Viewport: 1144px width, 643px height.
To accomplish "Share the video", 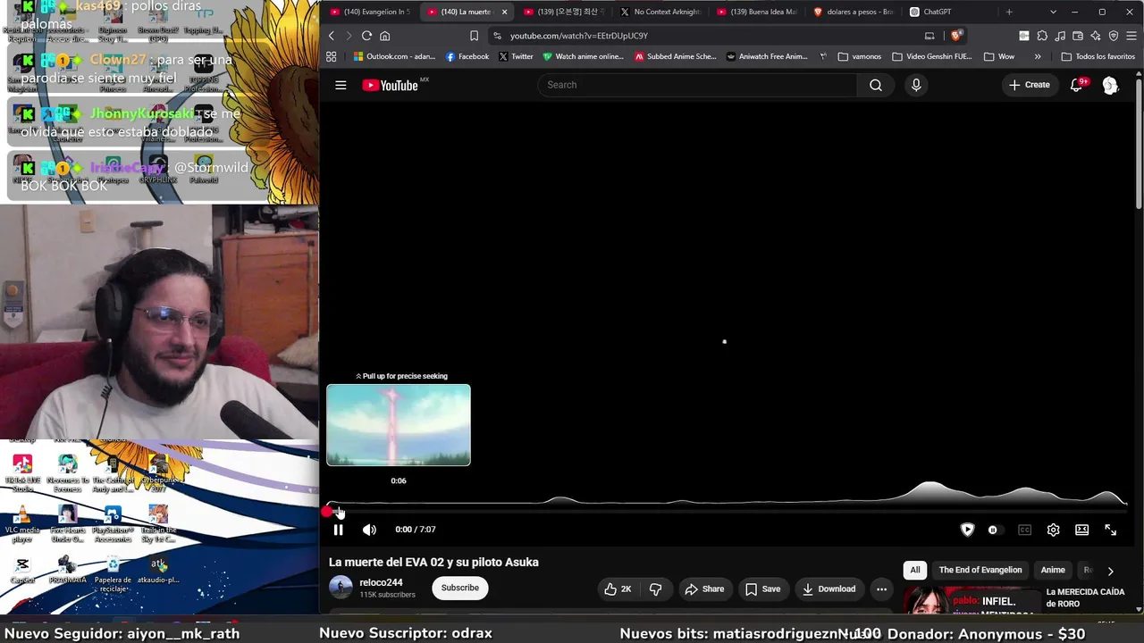I will [x=704, y=589].
